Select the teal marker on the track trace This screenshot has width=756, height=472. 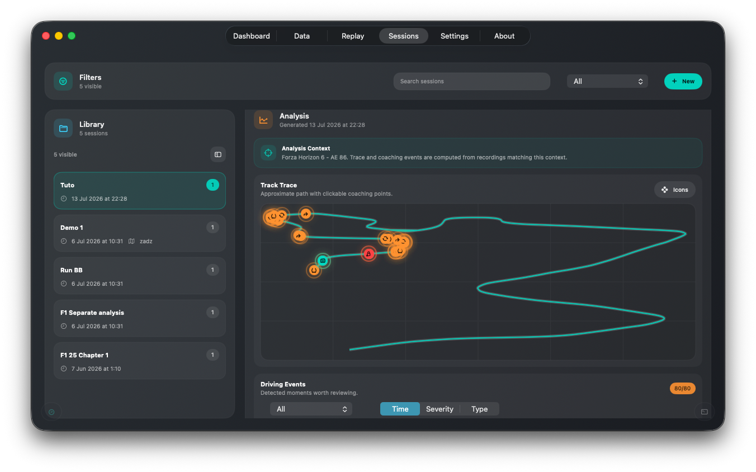(x=323, y=260)
